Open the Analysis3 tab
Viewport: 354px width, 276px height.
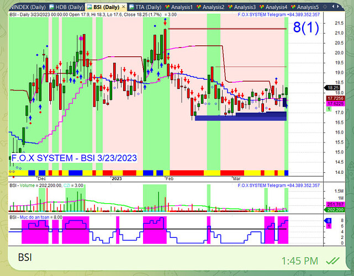click(242, 7)
